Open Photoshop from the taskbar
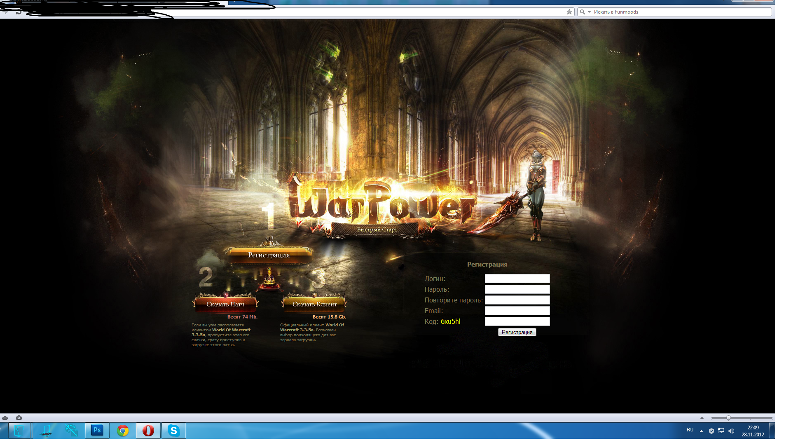Viewport: 791px width, 445px height. [97, 431]
